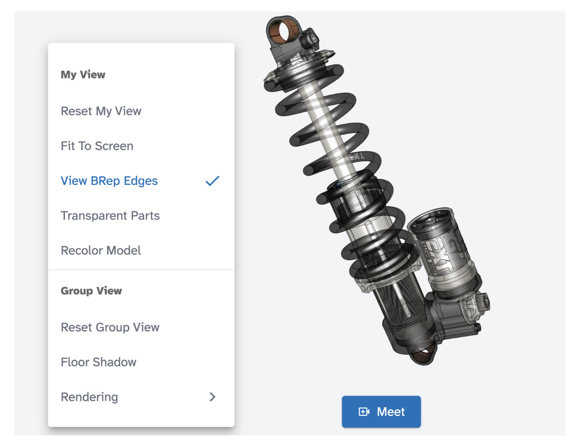The image size is (581, 448).
Task: Click the My View section heading
Action: 83,74
